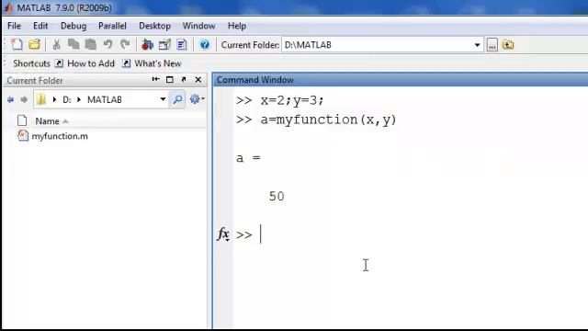Open the Edit menu
This screenshot has height=331, width=588.
[40, 26]
